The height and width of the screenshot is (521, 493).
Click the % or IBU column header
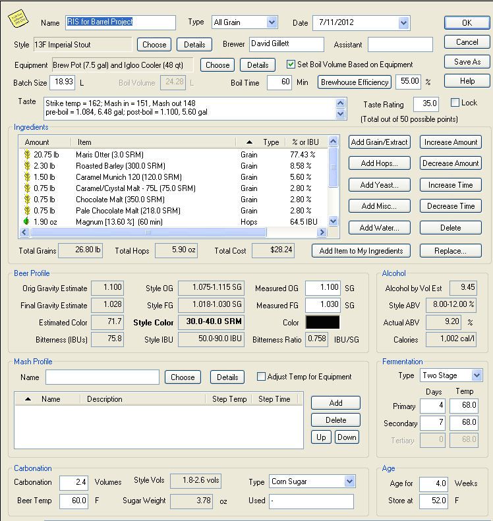coord(306,142)
